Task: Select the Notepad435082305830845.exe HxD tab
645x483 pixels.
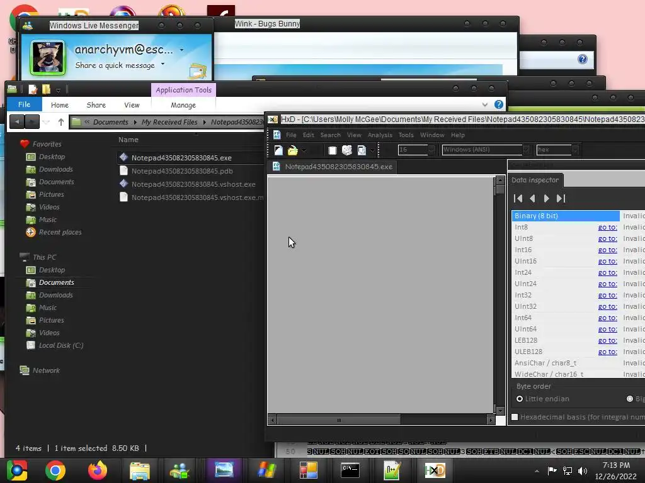Action: tap(333, 167)
